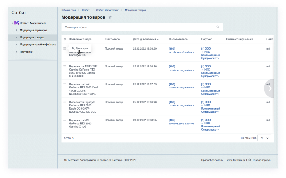Click the search magnifier in filter field
Viewport: 286px width, 178px height.
tap(218, 27)
